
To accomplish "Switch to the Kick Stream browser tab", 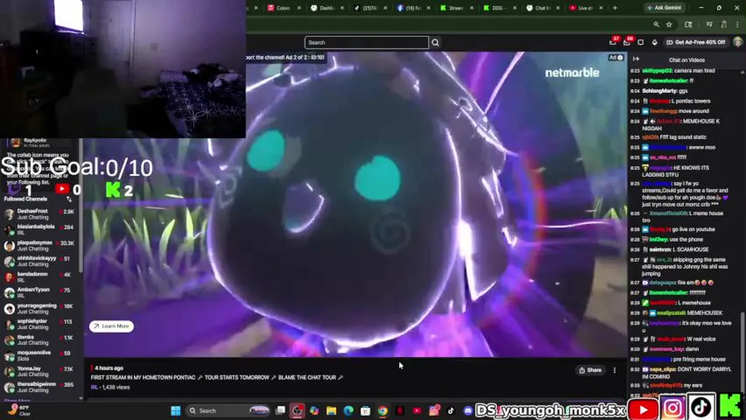I will [x=456, y=8].
